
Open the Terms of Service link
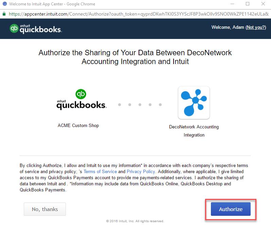tap(100, 172)
